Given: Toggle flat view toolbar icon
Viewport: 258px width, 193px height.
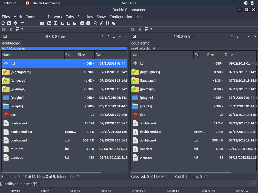Looking at the screenshot, I should coord(42,23).
